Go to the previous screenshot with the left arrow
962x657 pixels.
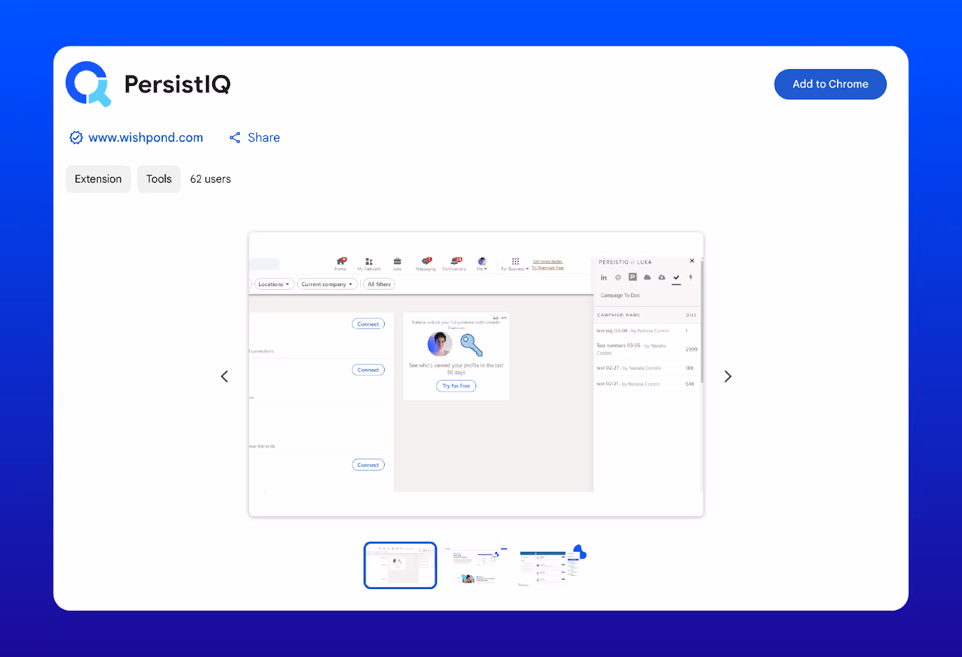click(x=224, y=376)
